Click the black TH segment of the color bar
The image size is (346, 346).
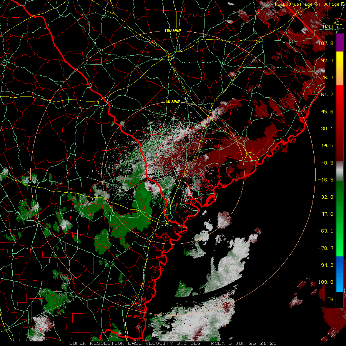339,299
